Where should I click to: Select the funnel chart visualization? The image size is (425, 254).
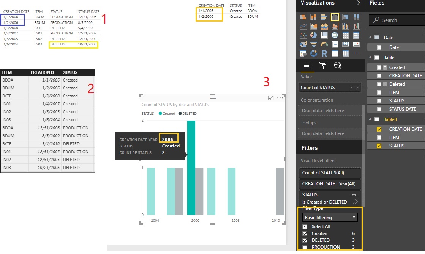coord(314,44)
